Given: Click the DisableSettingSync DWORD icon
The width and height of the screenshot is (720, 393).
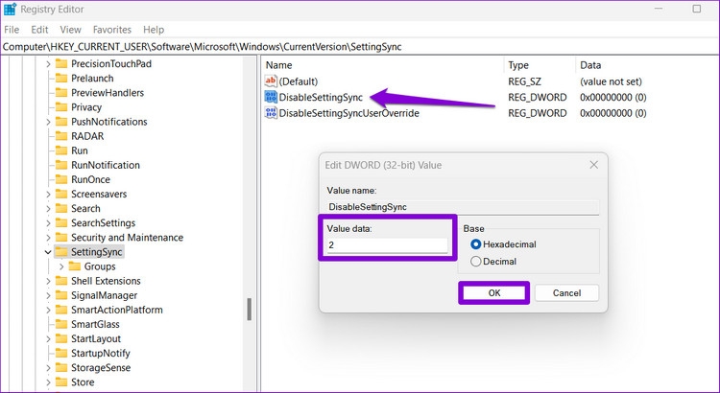Looking at the screenshot, I should pos(271,97).
